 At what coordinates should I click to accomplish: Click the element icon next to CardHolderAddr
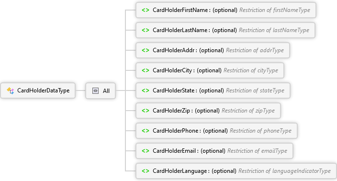point(146,50)
